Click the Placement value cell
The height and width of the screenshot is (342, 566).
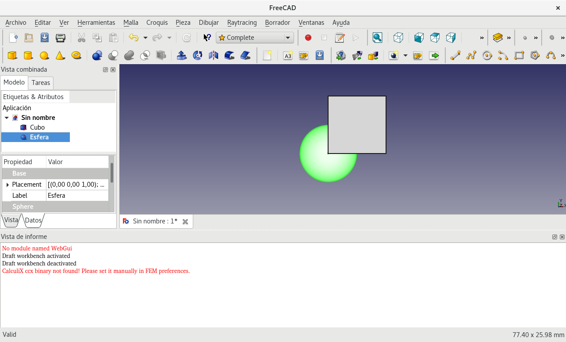click(77, 184)
